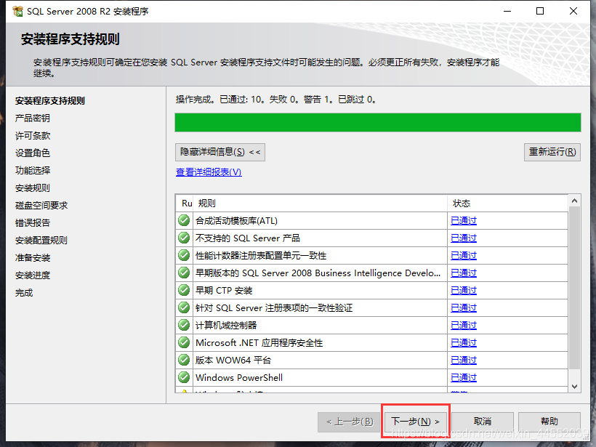Select the 不支持的 SQL Server 产品 rule row
The width and height of the screenshot is (596, 447).
click(x=371, y=238)
